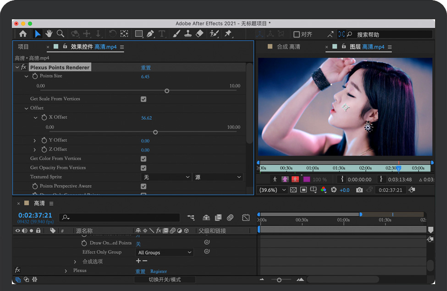
Task: Click the Points Size slider handle
Action: (x=167, y=91)
